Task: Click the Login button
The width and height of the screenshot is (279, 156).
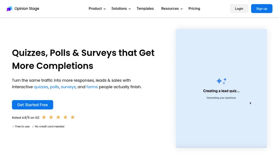Action: 239,8
